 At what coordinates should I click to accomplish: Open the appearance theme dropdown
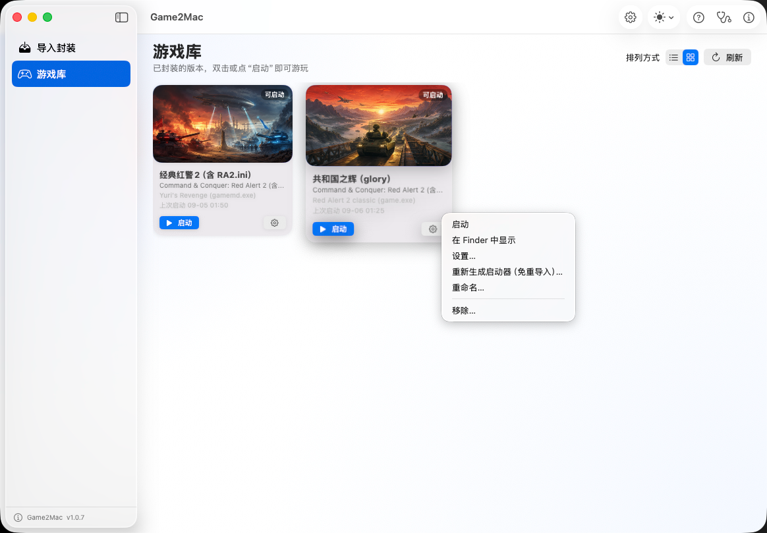[664, 18]
